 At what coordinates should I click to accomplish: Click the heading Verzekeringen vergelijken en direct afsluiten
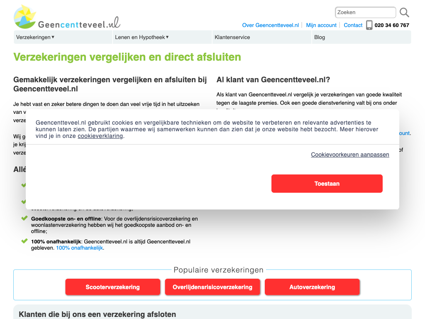pyautogui.click(x=127, y=57)
